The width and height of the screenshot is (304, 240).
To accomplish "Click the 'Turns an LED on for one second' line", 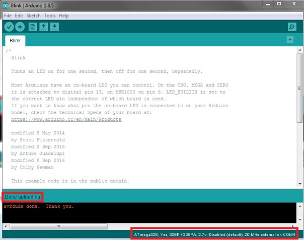I will 107,71.
